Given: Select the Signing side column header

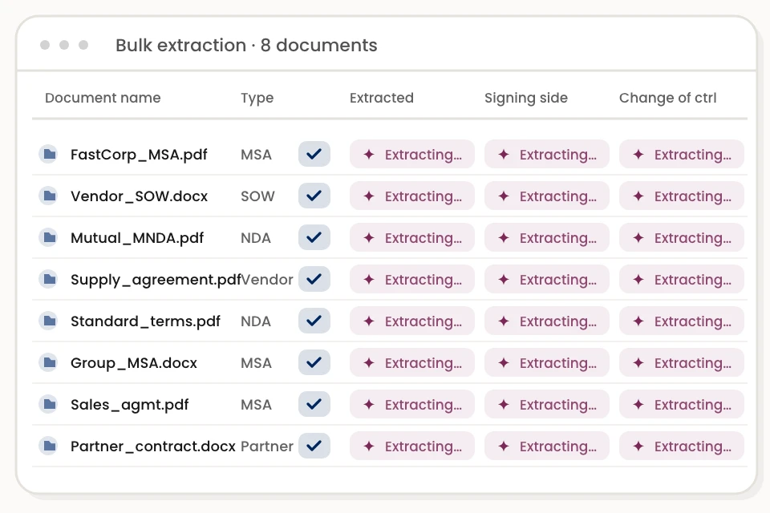Looking at the screenshot, I should click(526, 98).
